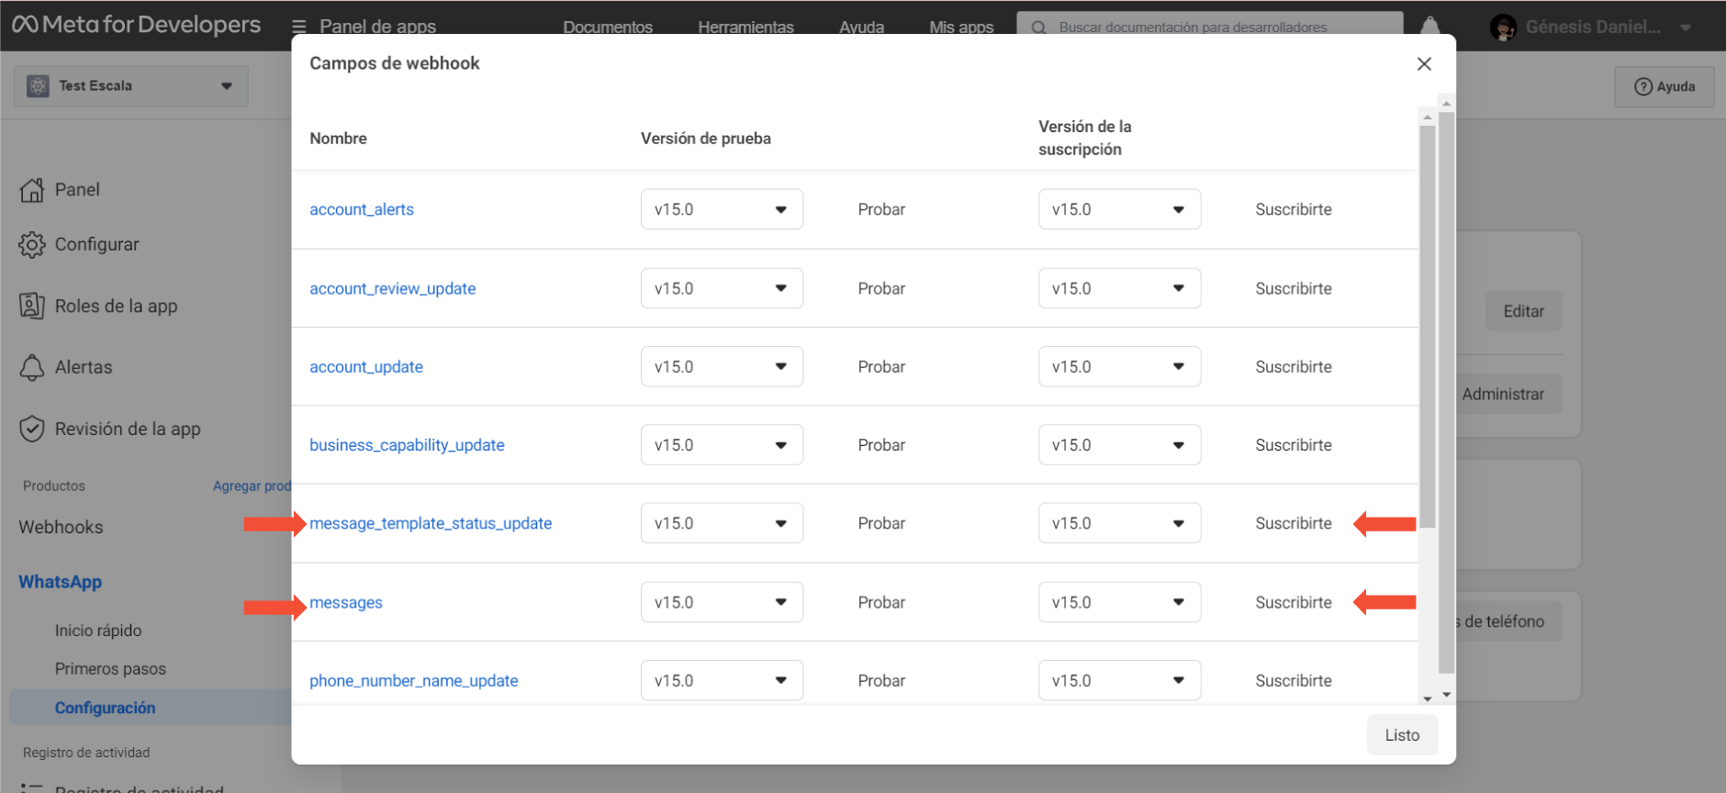Open the message_template_status_update field link

[431, 523]
